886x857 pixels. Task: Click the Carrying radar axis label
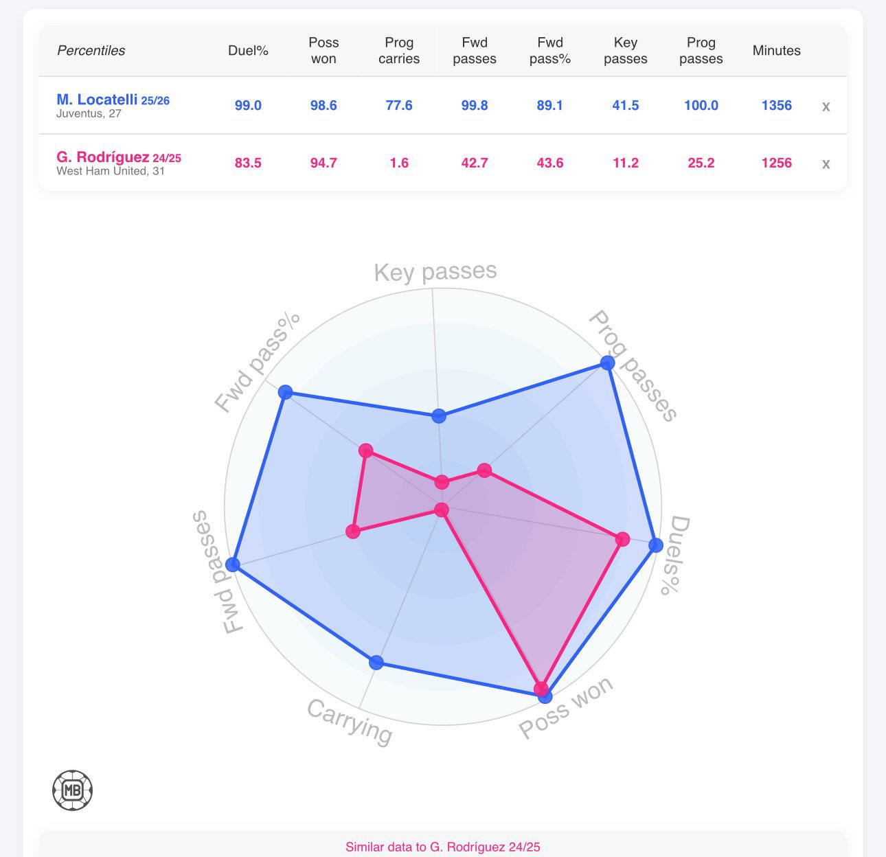tap(350, 722)
